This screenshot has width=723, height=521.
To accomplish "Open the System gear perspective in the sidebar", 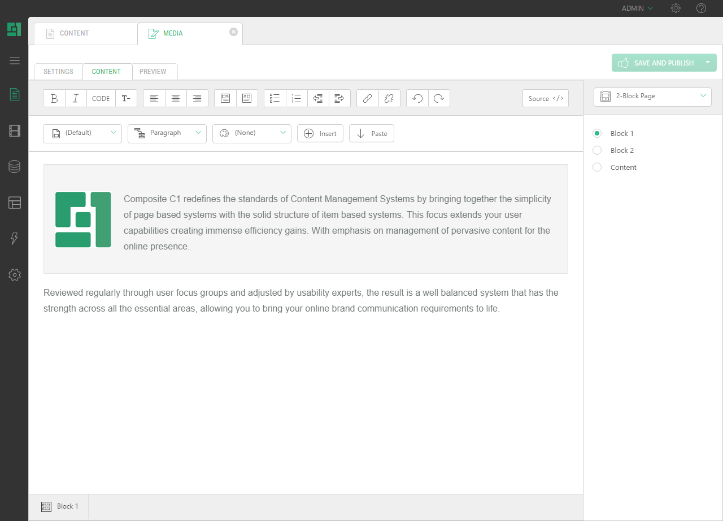I will point(15,275).
